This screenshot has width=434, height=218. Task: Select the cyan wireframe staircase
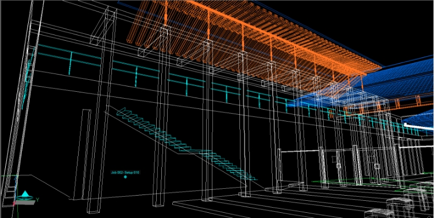[186, 145]
